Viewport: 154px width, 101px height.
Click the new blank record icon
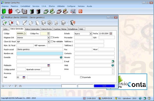(x=18, y=23)
